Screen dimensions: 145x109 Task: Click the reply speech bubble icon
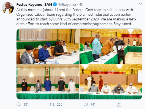coord(18,105)
